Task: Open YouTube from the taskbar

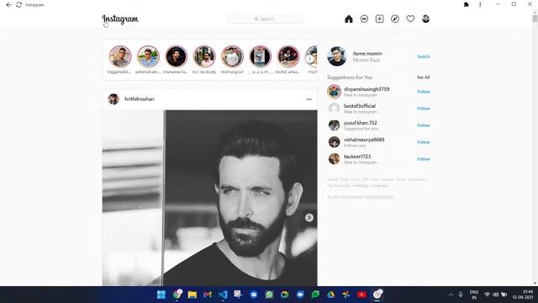Action: (361, 295)
